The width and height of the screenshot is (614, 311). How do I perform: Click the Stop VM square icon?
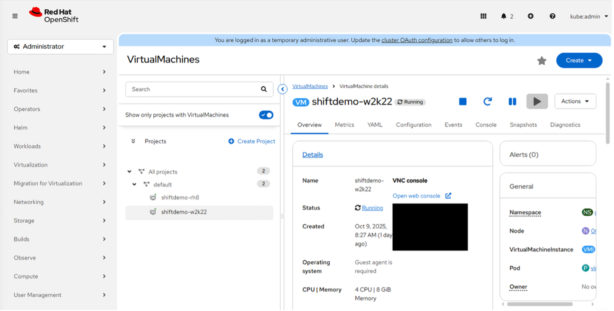[x=463, y=101]
